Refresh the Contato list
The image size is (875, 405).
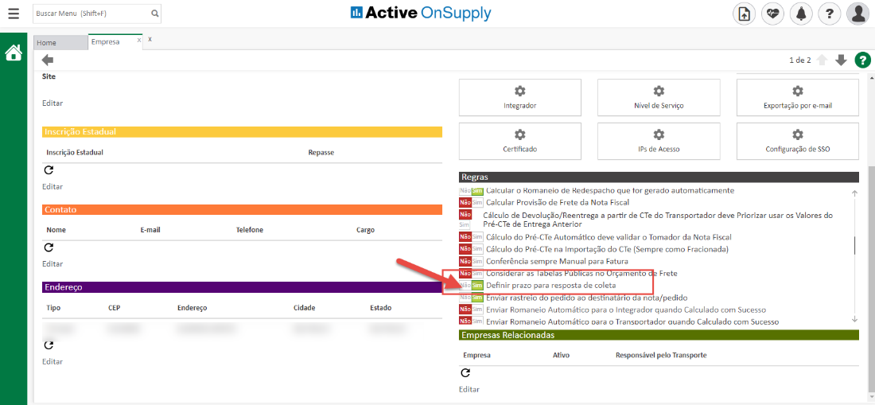[48, 247]
